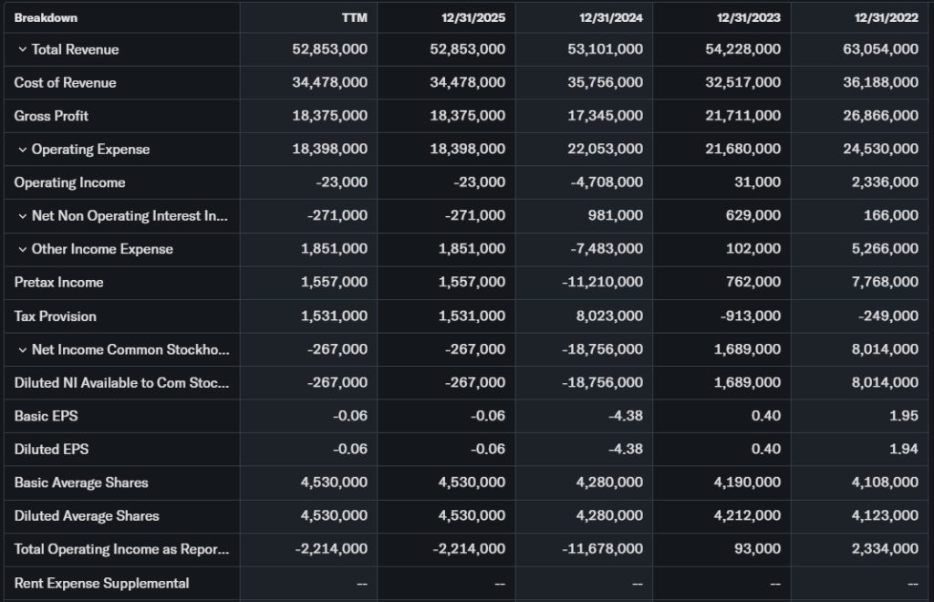Expand Net Non Operating Interest row chevron

coord(22,216)
